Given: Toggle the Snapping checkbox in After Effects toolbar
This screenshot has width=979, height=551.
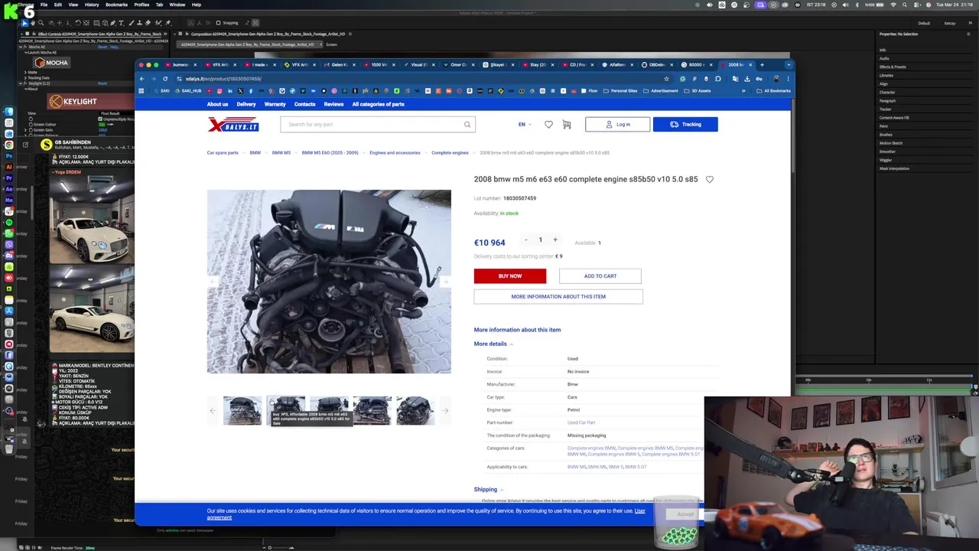Looking at the screenshot, I should (218, 23).
